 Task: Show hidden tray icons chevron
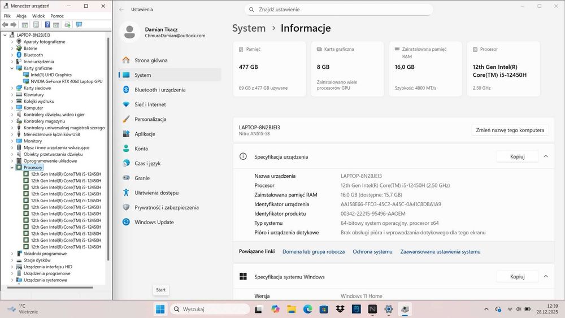[486, 310]
